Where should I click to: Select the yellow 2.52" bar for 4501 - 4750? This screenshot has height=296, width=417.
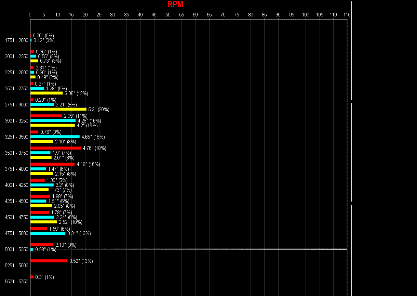pyautogui.click(x=44, y=222)
